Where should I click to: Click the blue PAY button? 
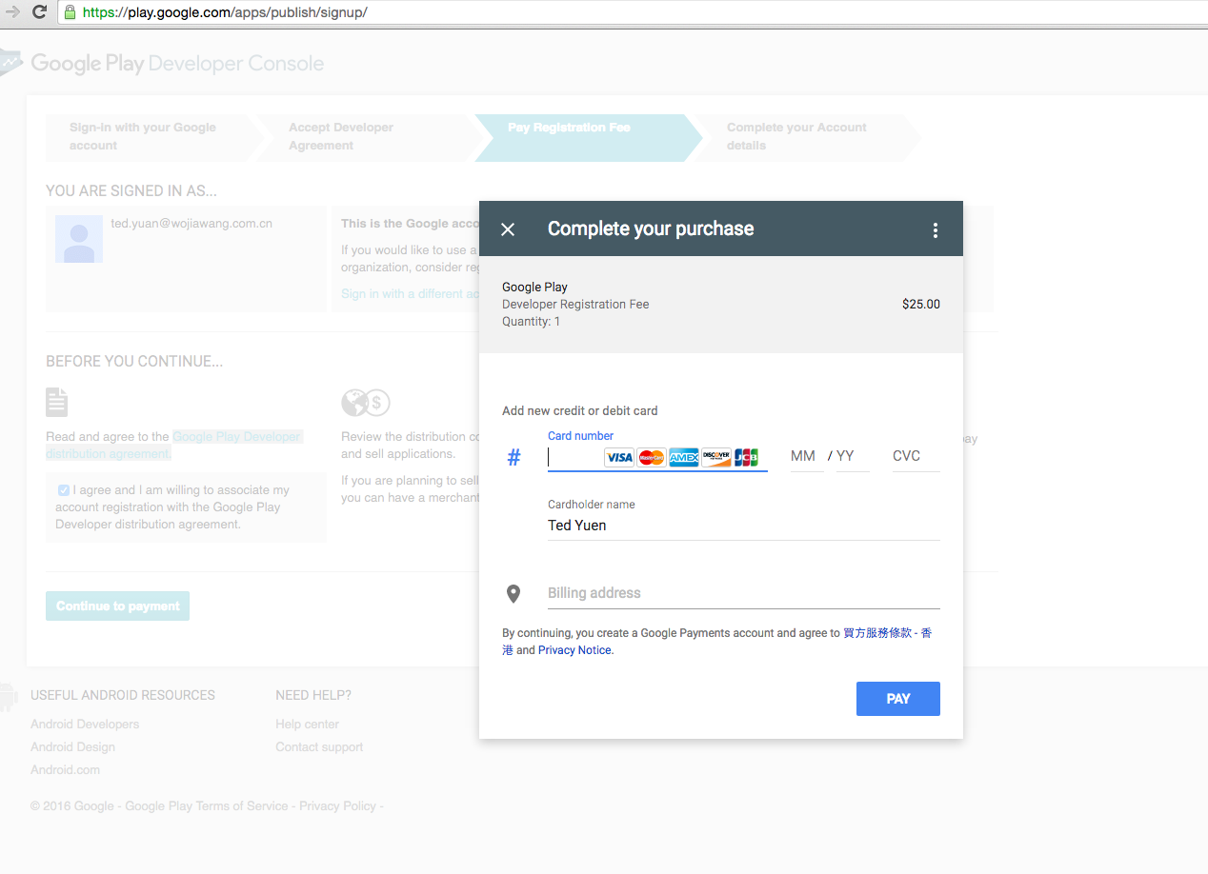(898, 699)
